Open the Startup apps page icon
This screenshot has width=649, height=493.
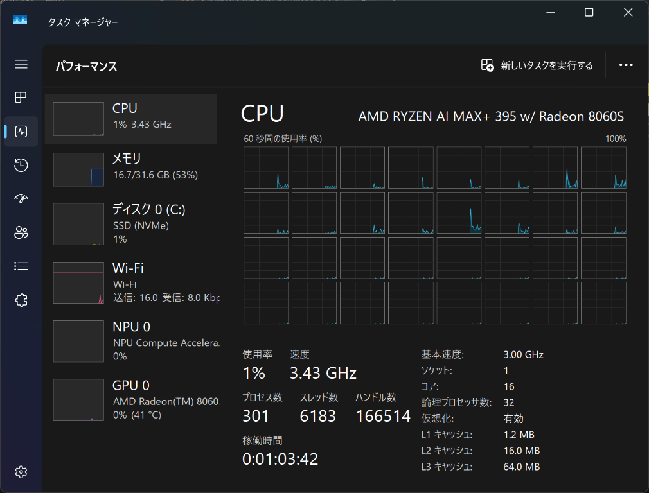[21, 199]
